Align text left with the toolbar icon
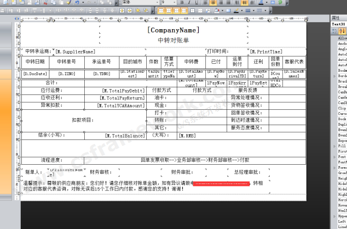 click(x=205, y=2)
